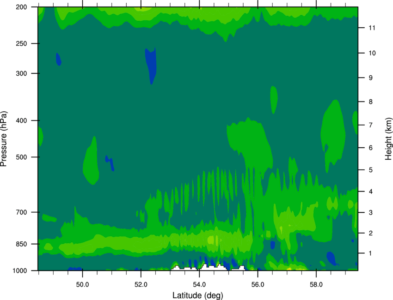
Task: Click the 8 km height label
Action: click(x=370, y=102)
